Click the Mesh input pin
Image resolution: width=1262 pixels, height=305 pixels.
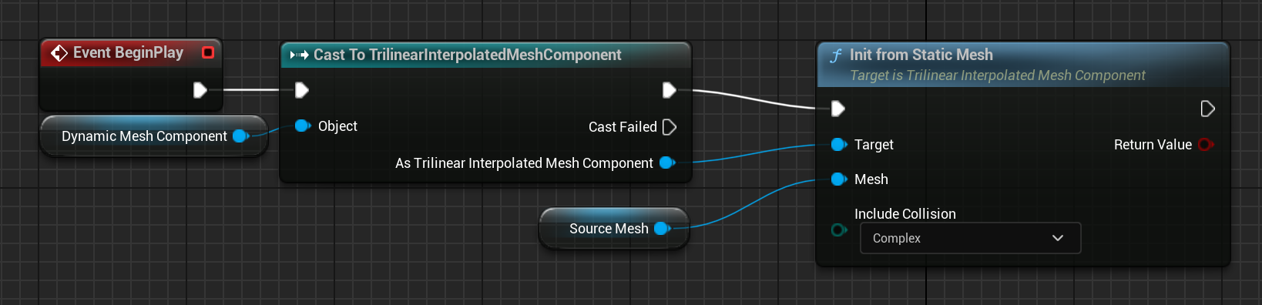tap(839, 179)
